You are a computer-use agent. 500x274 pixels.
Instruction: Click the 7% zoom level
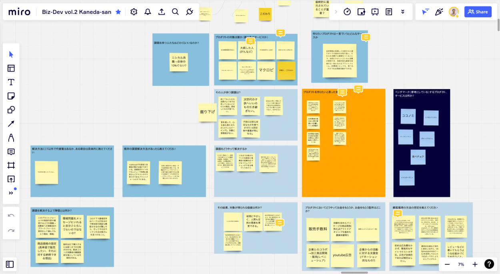pos(461,264)
